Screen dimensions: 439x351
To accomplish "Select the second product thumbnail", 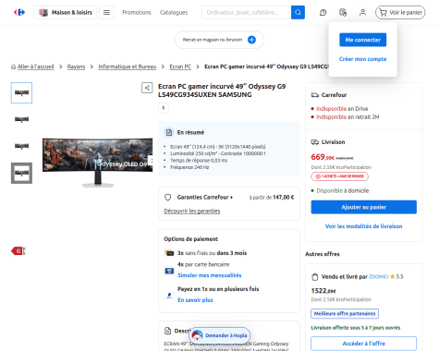I will pyautogui.click(x=21, y=119).
